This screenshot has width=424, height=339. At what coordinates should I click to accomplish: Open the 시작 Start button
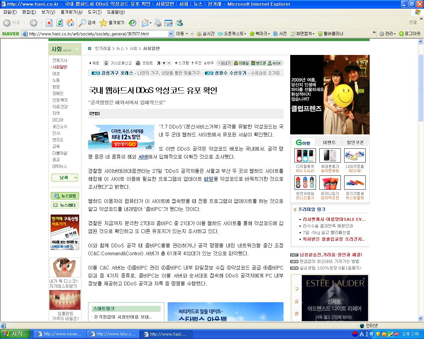(15, 334)
